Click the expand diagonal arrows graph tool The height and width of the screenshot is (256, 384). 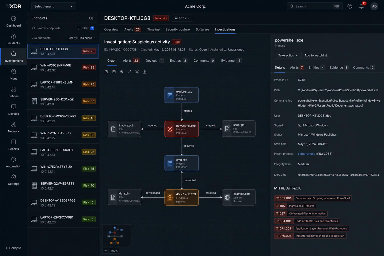click(129, 72)
